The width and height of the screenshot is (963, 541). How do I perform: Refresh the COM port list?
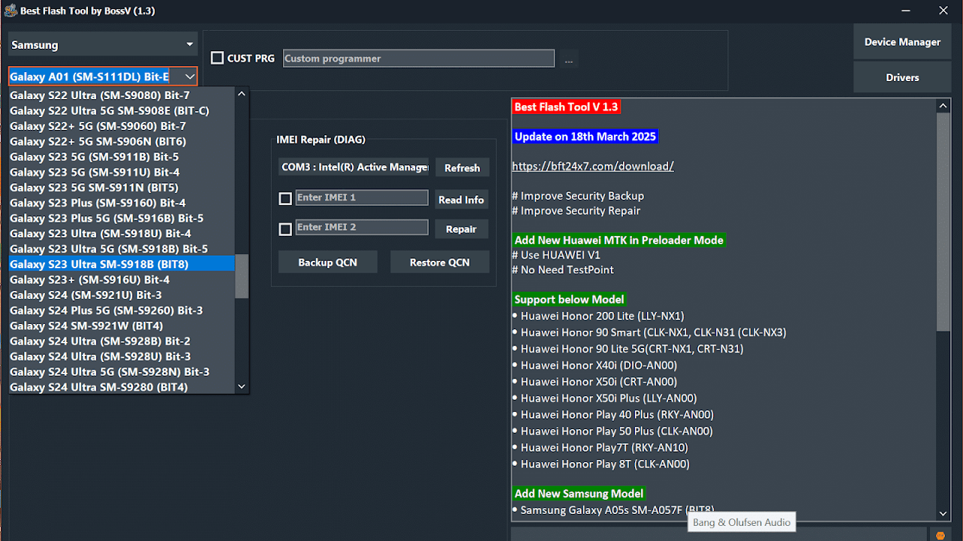tap(462, 168)
